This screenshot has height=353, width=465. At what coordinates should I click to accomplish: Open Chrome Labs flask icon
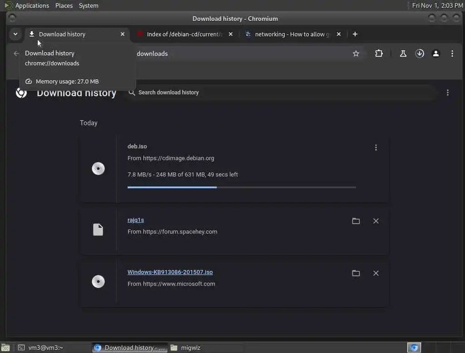pos(403,54)
